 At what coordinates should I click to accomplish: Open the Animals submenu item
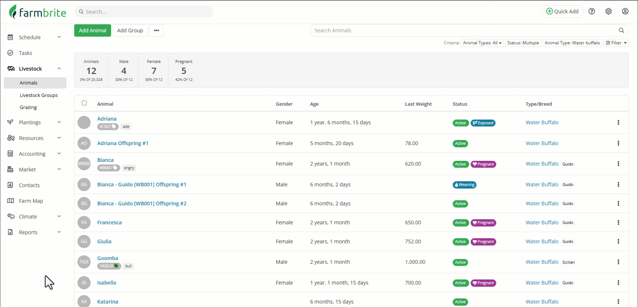pyautogui.click(x=35, y=83)
